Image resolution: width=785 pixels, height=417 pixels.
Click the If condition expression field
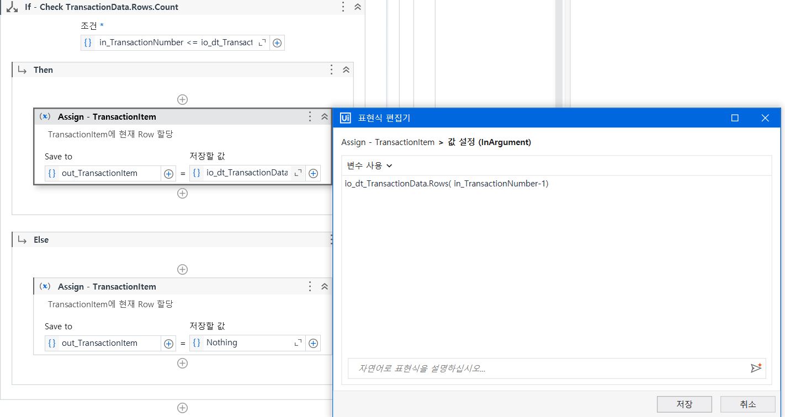click(x=175, y=42)
